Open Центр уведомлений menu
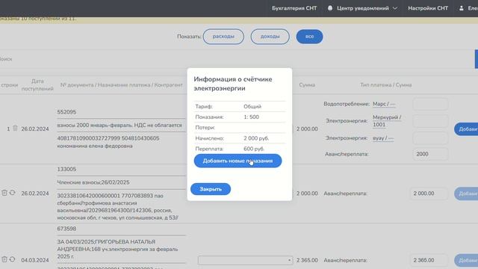 click(363, 8)
